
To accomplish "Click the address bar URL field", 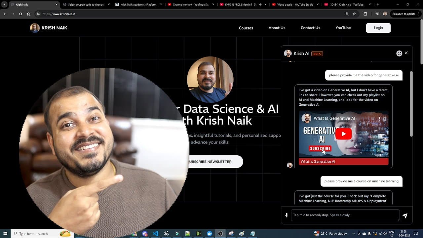I will (192, 14).
